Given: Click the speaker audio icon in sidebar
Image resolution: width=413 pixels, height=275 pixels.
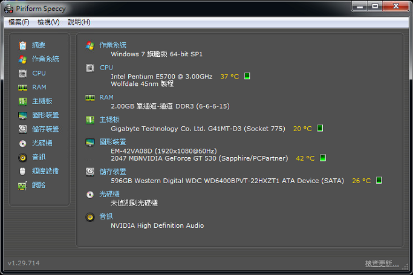Looking at the screenshot, I should pos(22,157).
